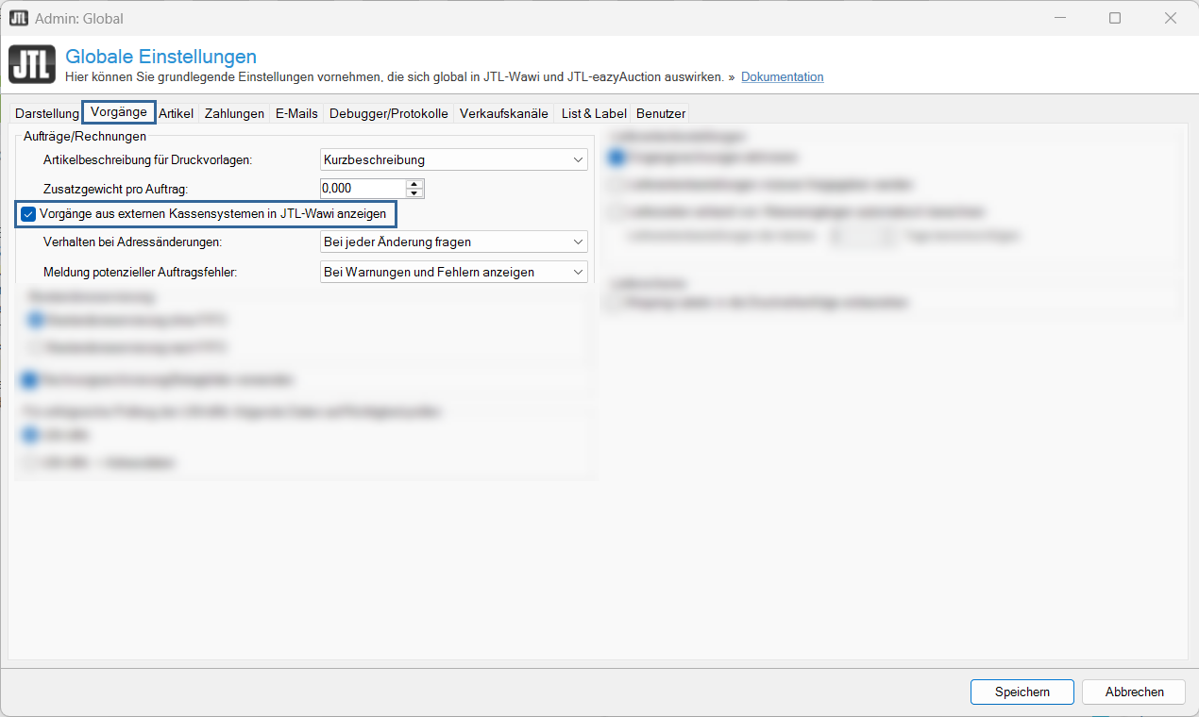Open Artikelbeschreibung für Druckvorlagen dropdown
1199x717 pixels.
[x=453, y=160]
